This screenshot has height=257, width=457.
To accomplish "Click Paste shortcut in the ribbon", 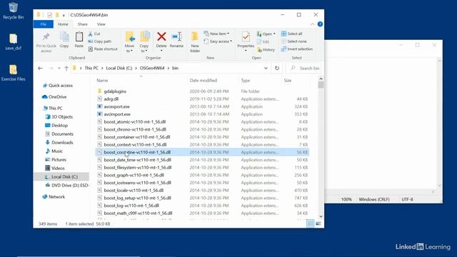I will [103, 49].
